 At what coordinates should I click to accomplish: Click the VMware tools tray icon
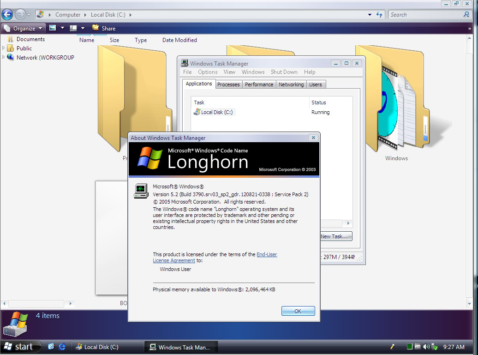tap(418, 347)
